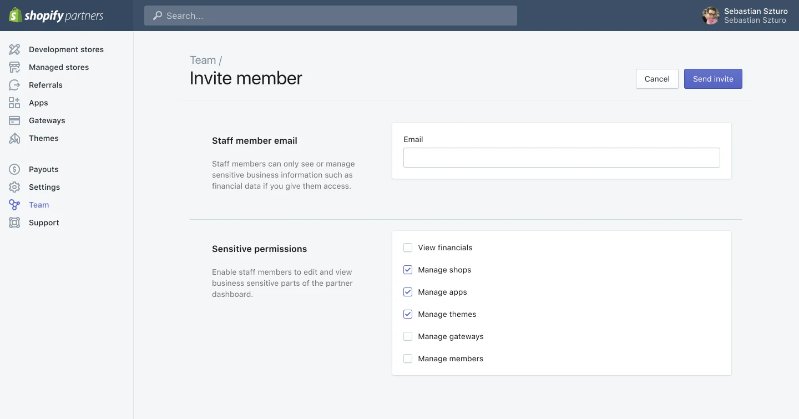Open Themes via its paintbrush icon

click(x=14, y=138)
